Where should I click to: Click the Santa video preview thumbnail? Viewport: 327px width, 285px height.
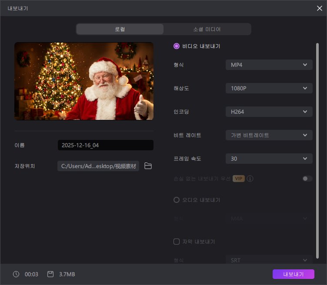click(x=84, y=81)
